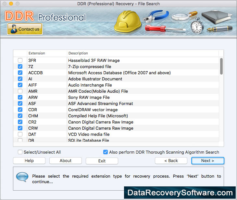Select the AMR Codec(Mobile Audio) File row

tap(116, 91)
